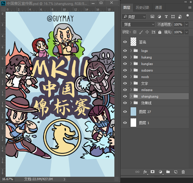
Task: Click the link layers icon
Action: click(137, 172)
